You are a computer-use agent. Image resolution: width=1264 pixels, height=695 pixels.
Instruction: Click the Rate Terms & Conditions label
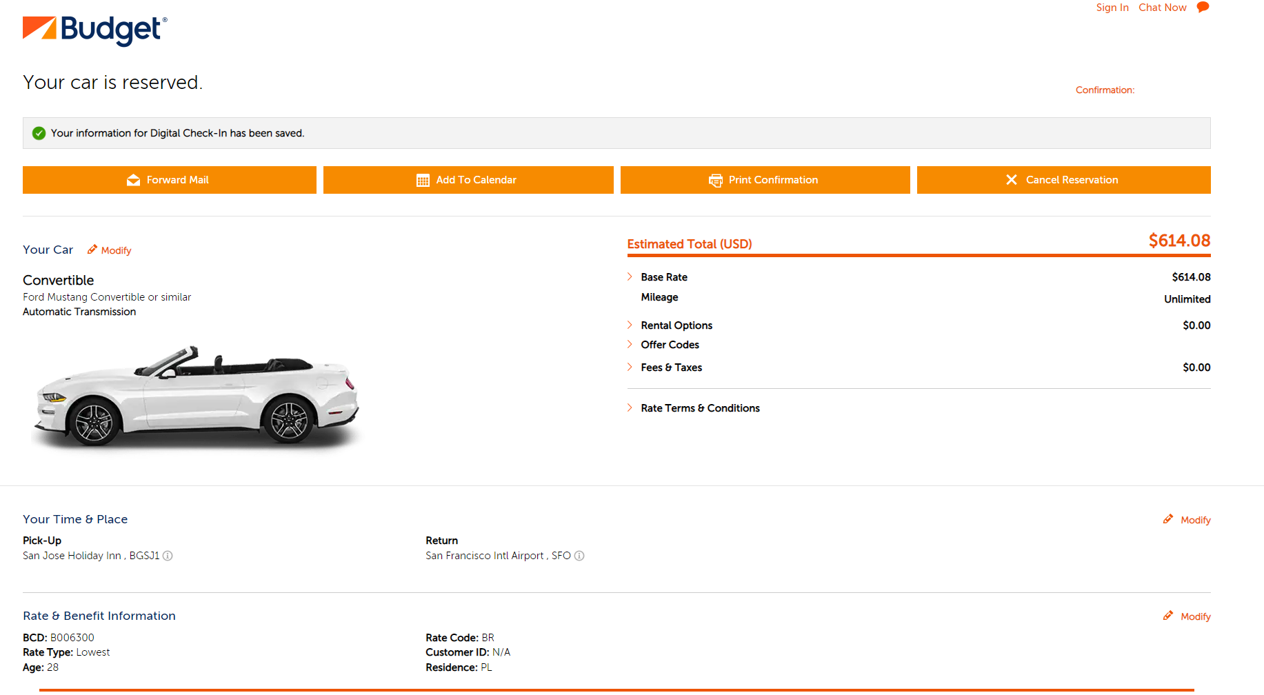tap(700, 408)
